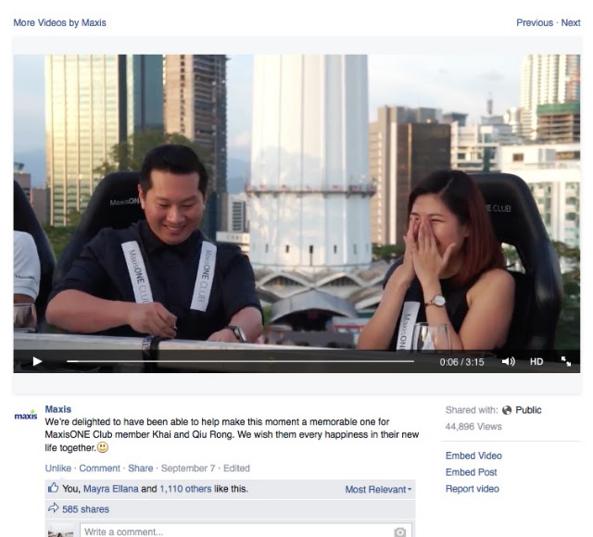Mute the video using the speaker icon
The width and height of the screenshot is (593, 537).
click(509, 362)
